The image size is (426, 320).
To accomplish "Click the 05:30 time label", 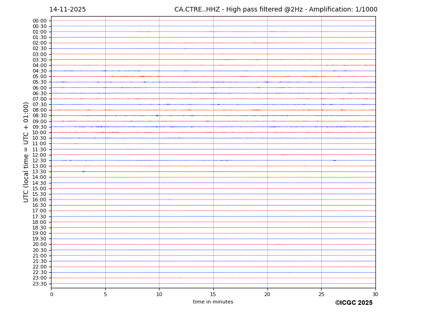I will (40, 82).
